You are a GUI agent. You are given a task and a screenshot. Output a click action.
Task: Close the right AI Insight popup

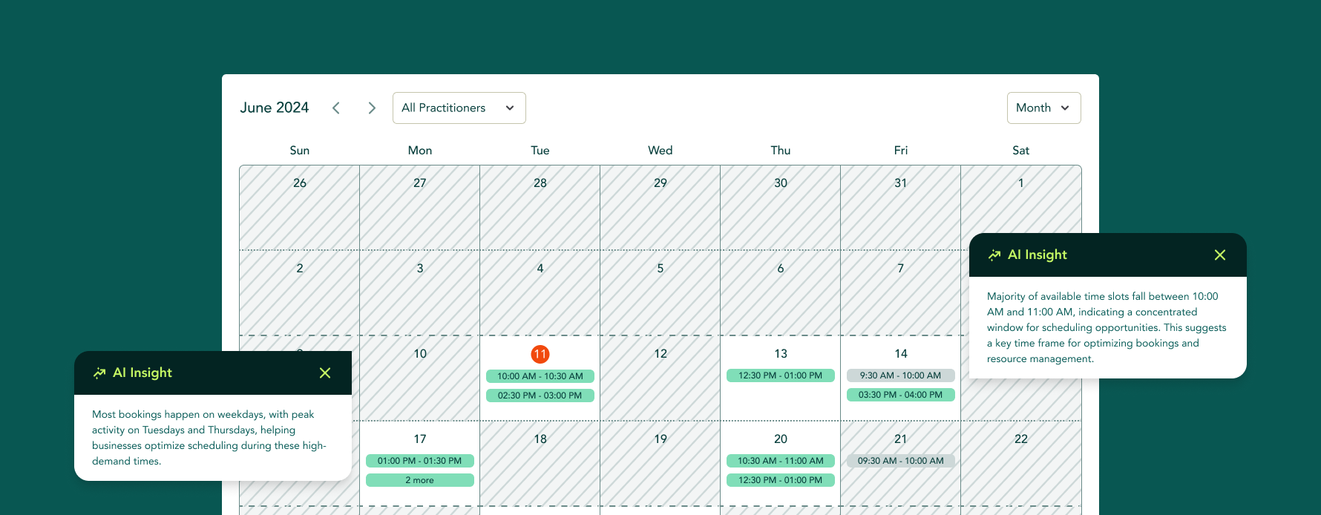[x=1219, y=255]
